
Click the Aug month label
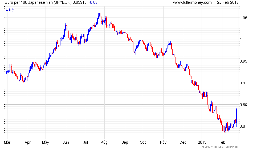(x=104, y=143)
